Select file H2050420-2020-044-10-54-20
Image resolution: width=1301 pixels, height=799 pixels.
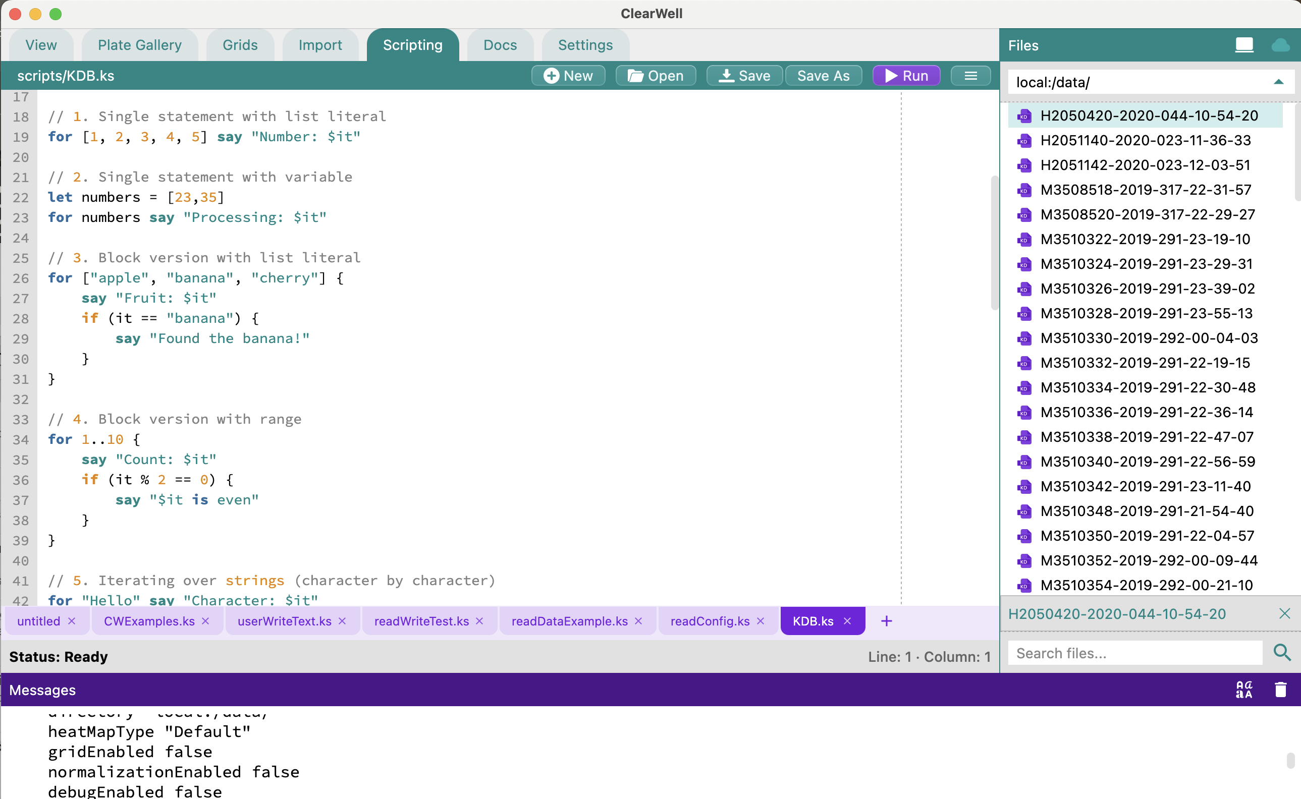[1145, 116]
